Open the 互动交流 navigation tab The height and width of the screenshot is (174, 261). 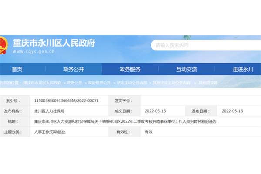187,69
